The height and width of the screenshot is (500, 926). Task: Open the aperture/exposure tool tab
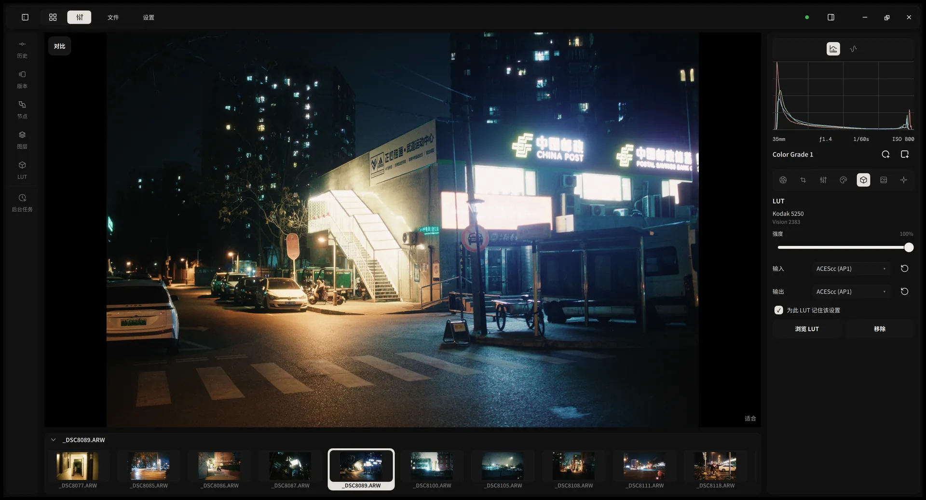pyautogui.click(x=783, y=180)
